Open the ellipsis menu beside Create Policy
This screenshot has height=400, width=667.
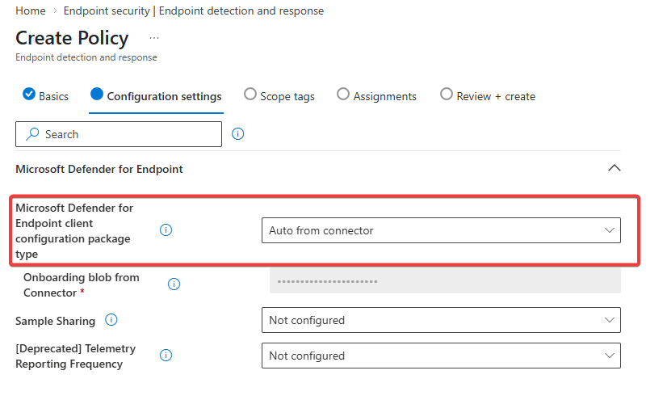click(154, 38)
